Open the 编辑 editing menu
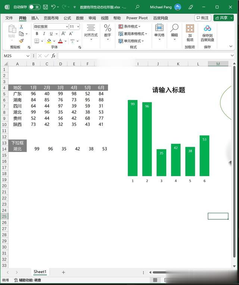 [x=174, y=32]
